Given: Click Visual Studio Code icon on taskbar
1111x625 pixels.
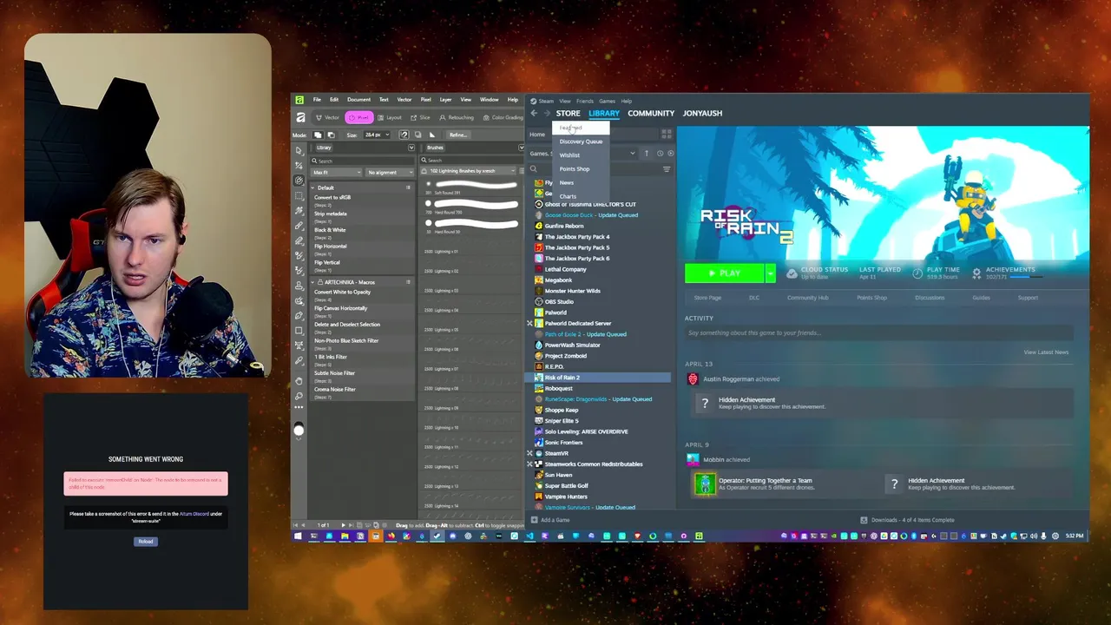Looking at the screenshot, I should [529, 536].
